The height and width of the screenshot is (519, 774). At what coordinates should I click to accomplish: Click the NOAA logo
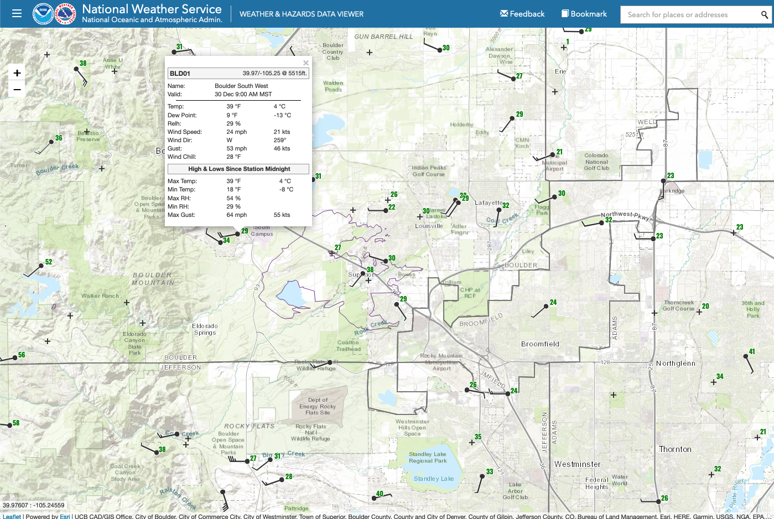[x=43, y=14]
